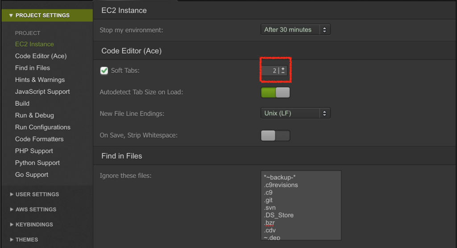457x248 pixels.
Task: Open Find in Files settings
Action: coord(32,68)
